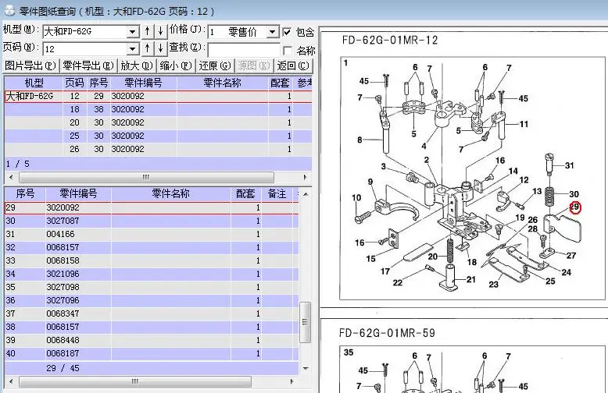Image resolution: width=608 pixels, height=393 pixels.
Task: Click the 序号 column header in lower table
Action: (x=25, y=193)
